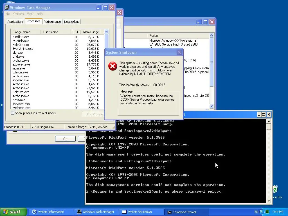Click the Command Prompt scrollbar up arrow

269,121
